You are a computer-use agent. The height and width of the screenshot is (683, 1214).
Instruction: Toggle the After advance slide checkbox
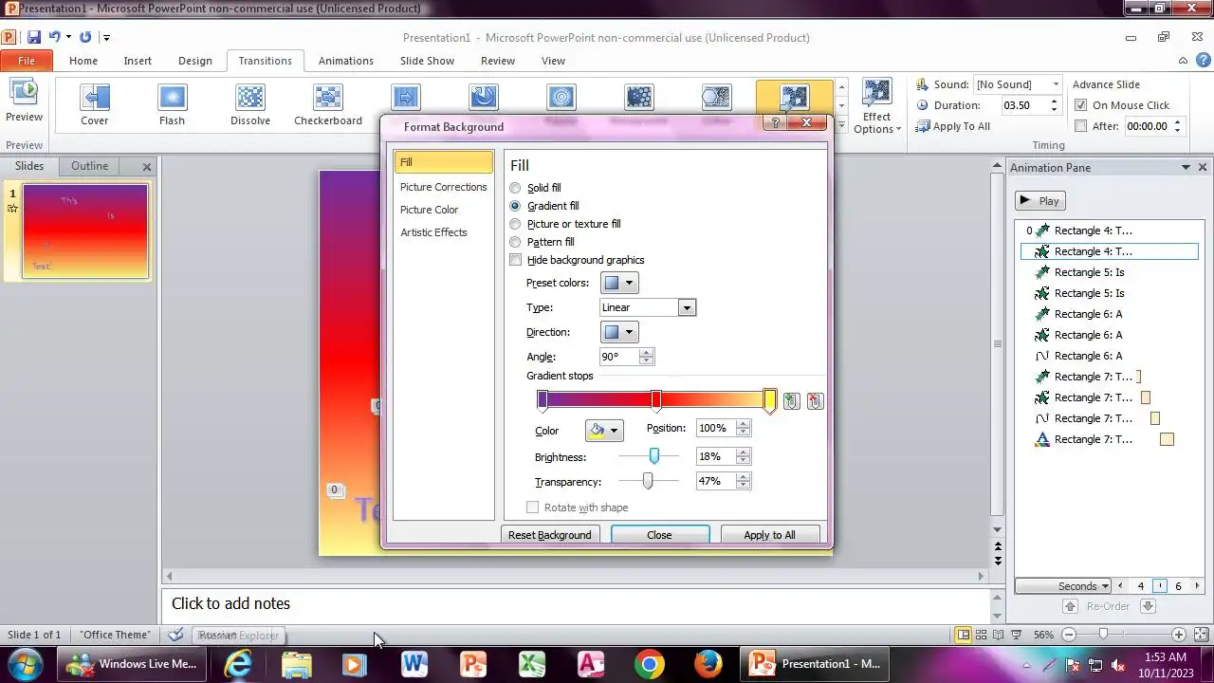(1080, 126)
